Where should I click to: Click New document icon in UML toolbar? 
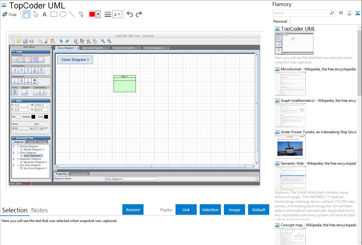pyautogui.click(x=13, y=41)
